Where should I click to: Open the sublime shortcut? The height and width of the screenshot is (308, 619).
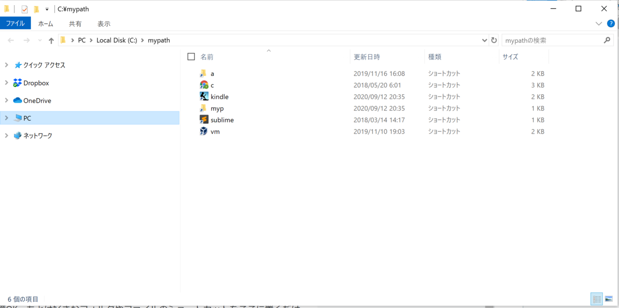coord(221,119)
